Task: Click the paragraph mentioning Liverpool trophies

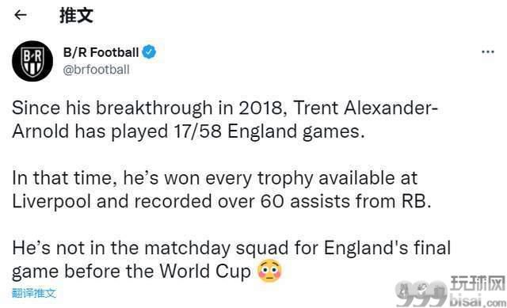Action: pyautogui.click(x=222, y=190)
